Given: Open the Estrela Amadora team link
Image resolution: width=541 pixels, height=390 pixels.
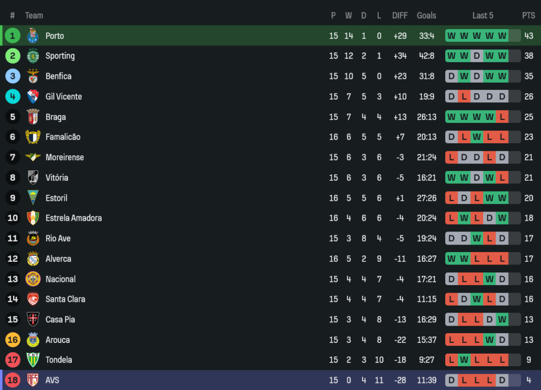Looking at the screenshot, I should click(x=74, y=218).
